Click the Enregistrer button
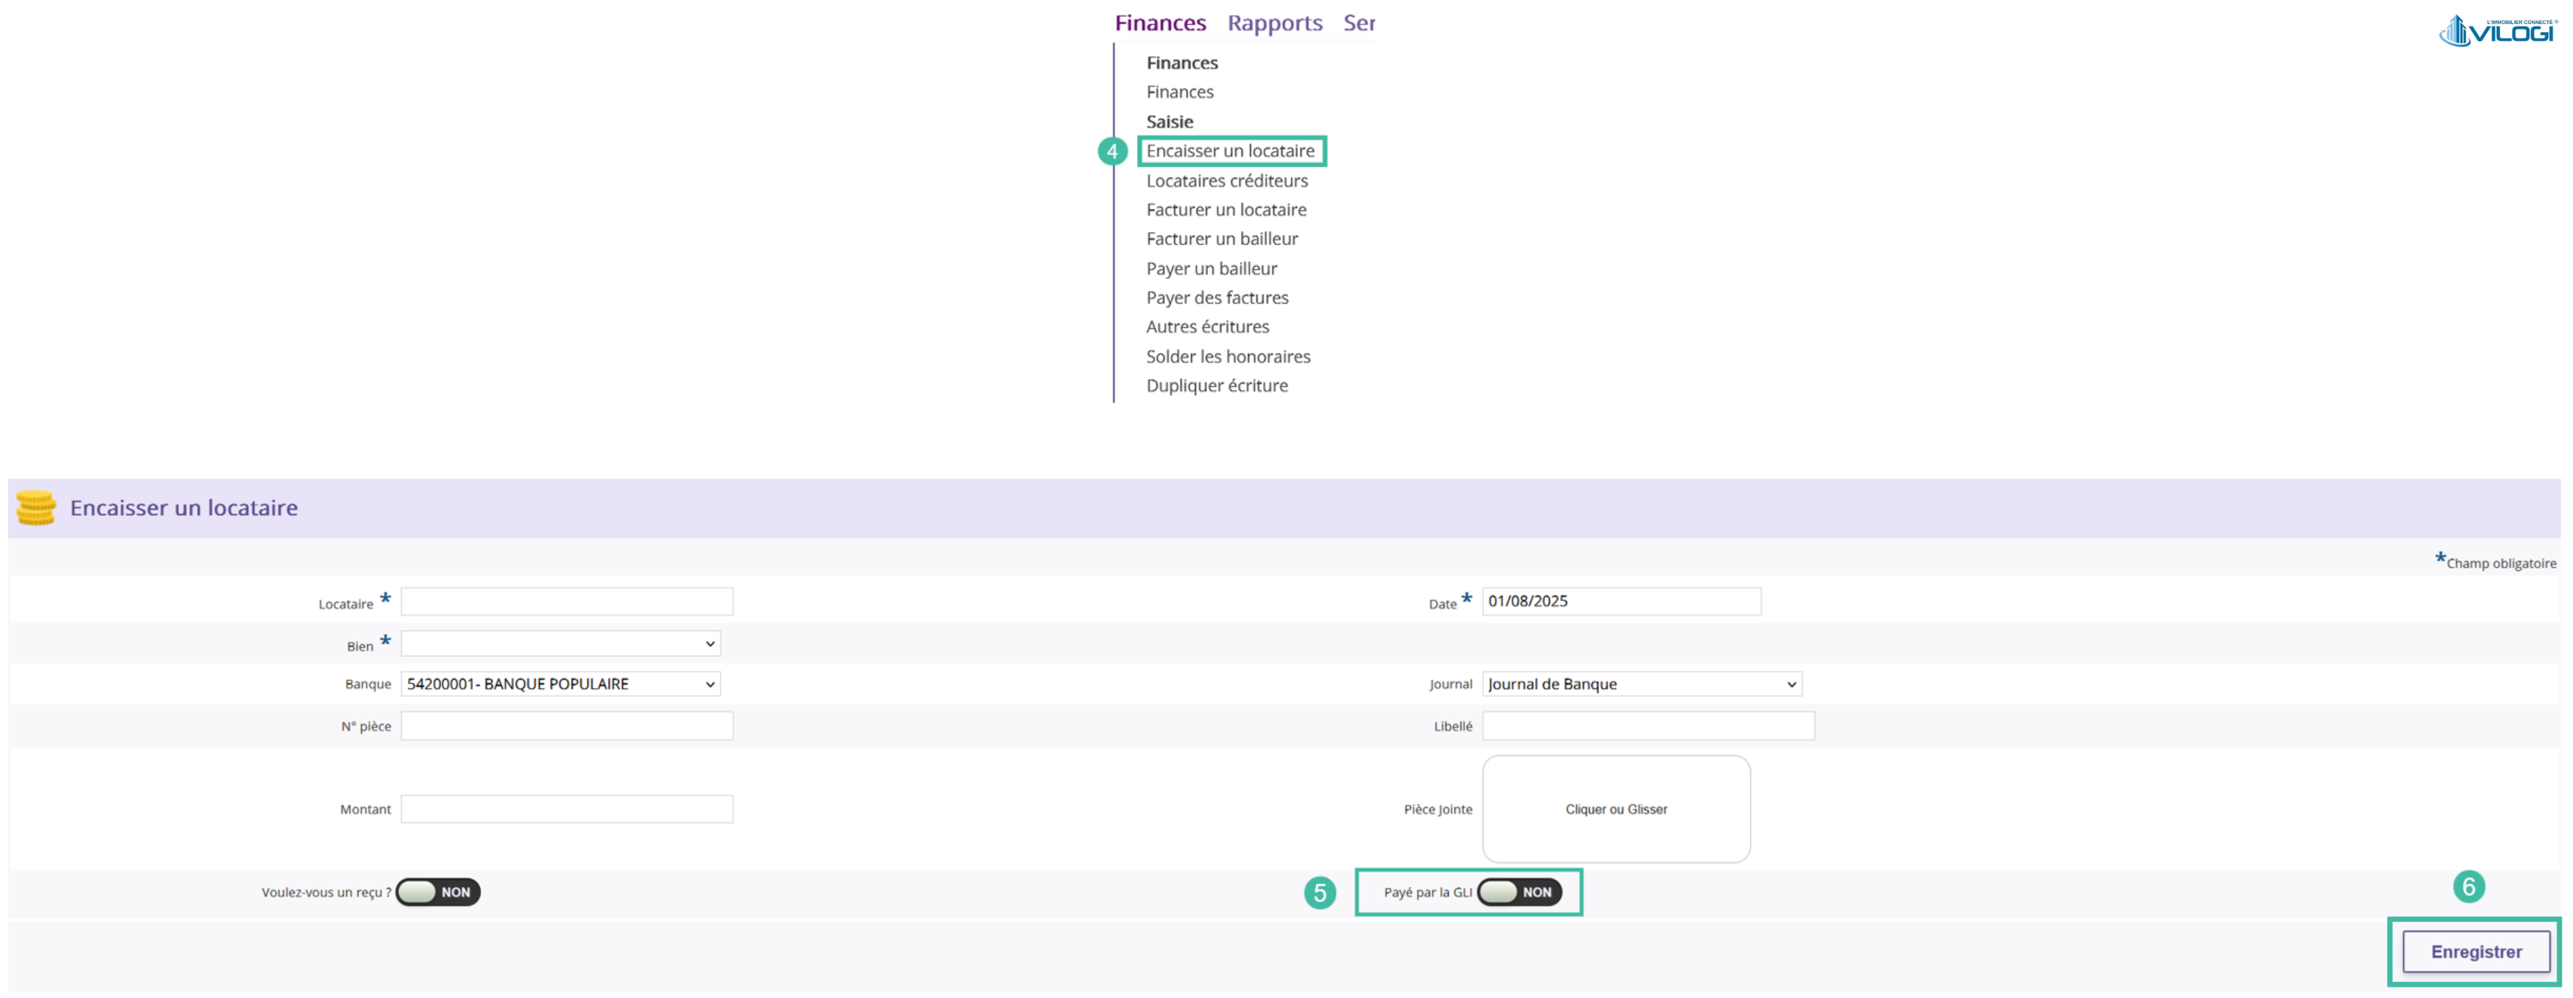Screen dimensions: 2573x998 2476,952
